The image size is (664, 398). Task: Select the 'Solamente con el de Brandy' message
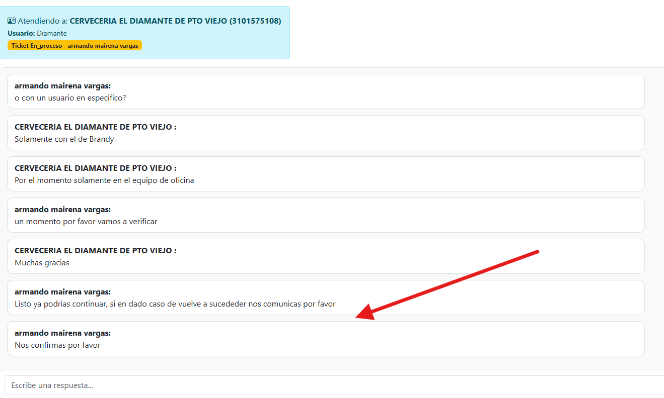click(x=64, y=139)
